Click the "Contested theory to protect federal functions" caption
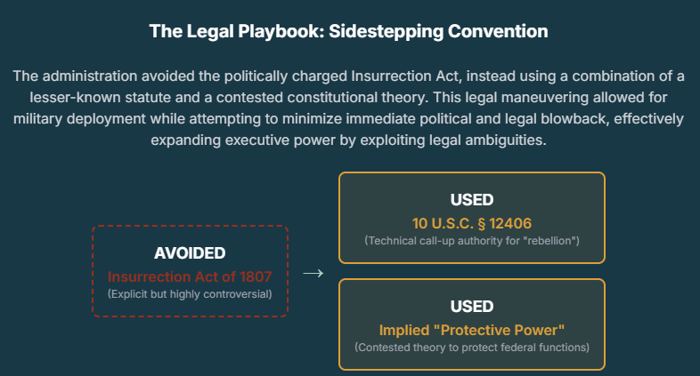This screenshot has height=376, width=700. click(472, 348)
